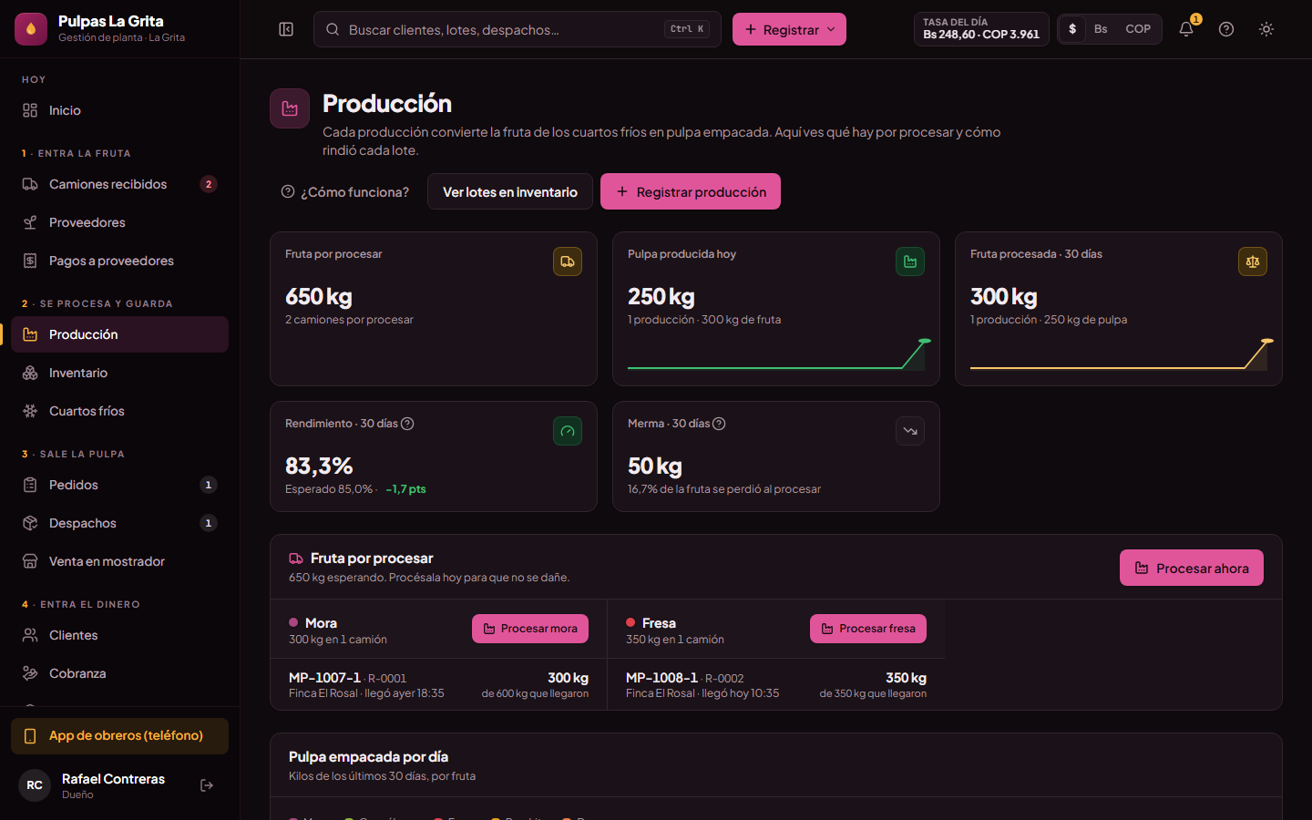Show Rendimiento 30 días info tooltip icon

pyautogui.click(x=407, y=424)
